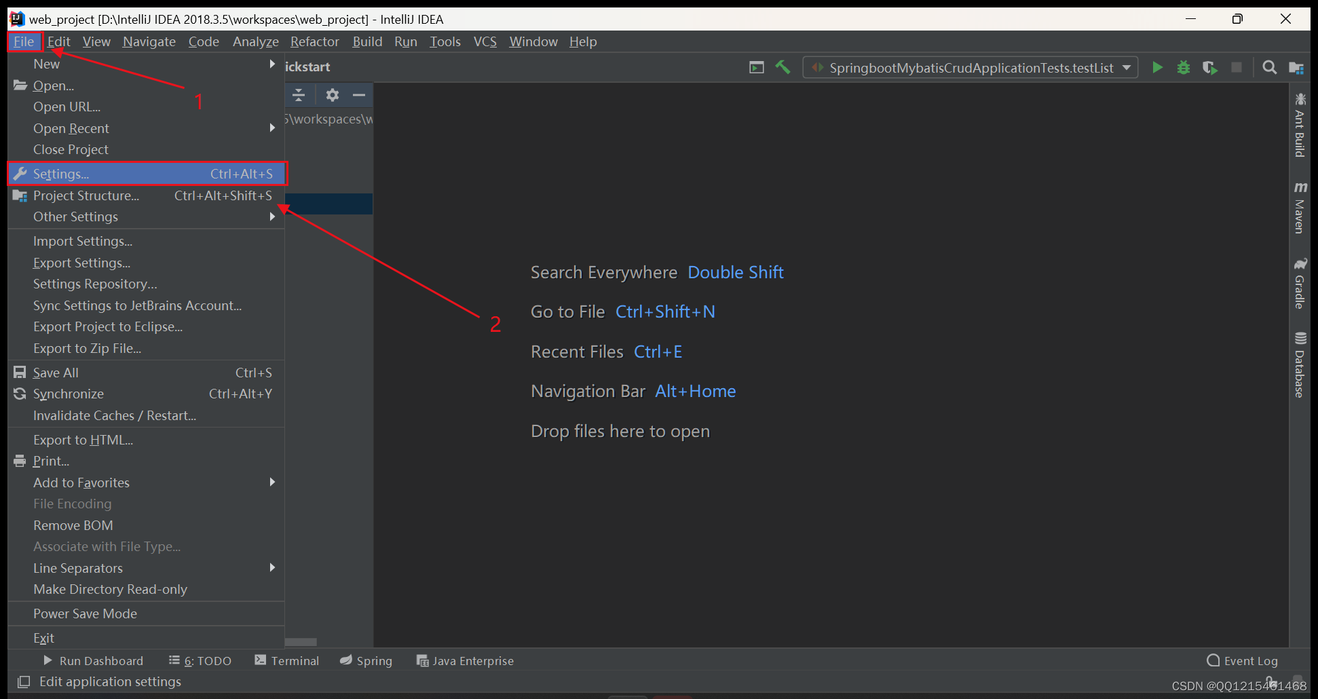The height and width of the screenshot is (699, 1318).
Task: Open project panel gear settings icon
Action: (332, 95)
